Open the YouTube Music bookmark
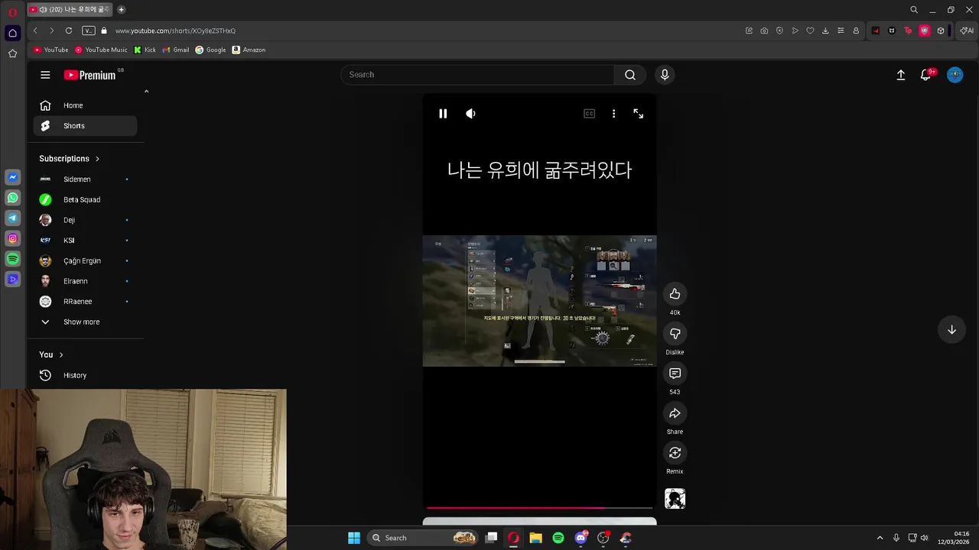This screenshot has height=550, width=979. click(101, 50)
